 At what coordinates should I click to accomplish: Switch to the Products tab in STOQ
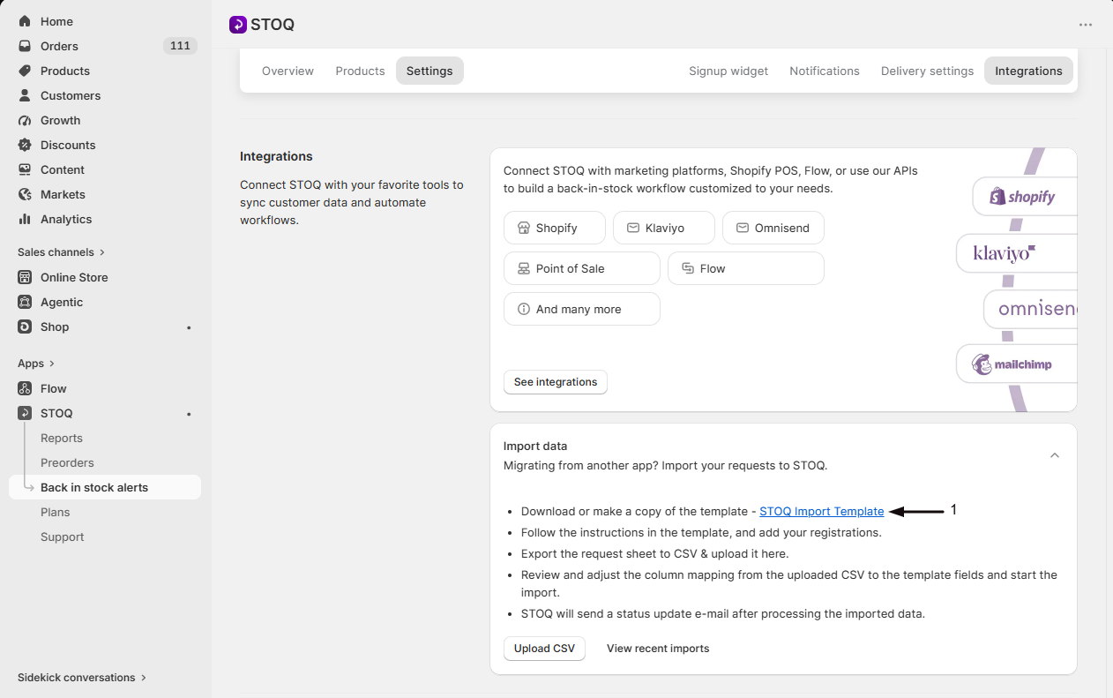[360, 71]
